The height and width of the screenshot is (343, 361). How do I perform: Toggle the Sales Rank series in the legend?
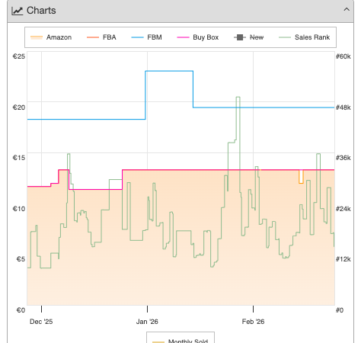304,37
